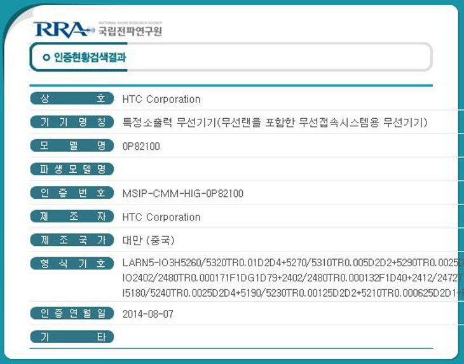This screenshot has height=364, width=464.
Task: Click the 파생모델명 label badge
Action: 72,169
